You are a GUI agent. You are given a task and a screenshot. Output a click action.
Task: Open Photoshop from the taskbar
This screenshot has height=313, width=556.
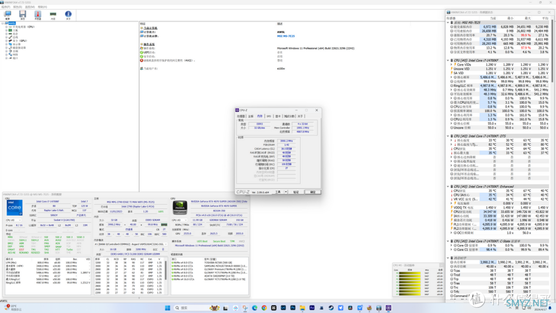pyautogui.click(x=293, y=308)
